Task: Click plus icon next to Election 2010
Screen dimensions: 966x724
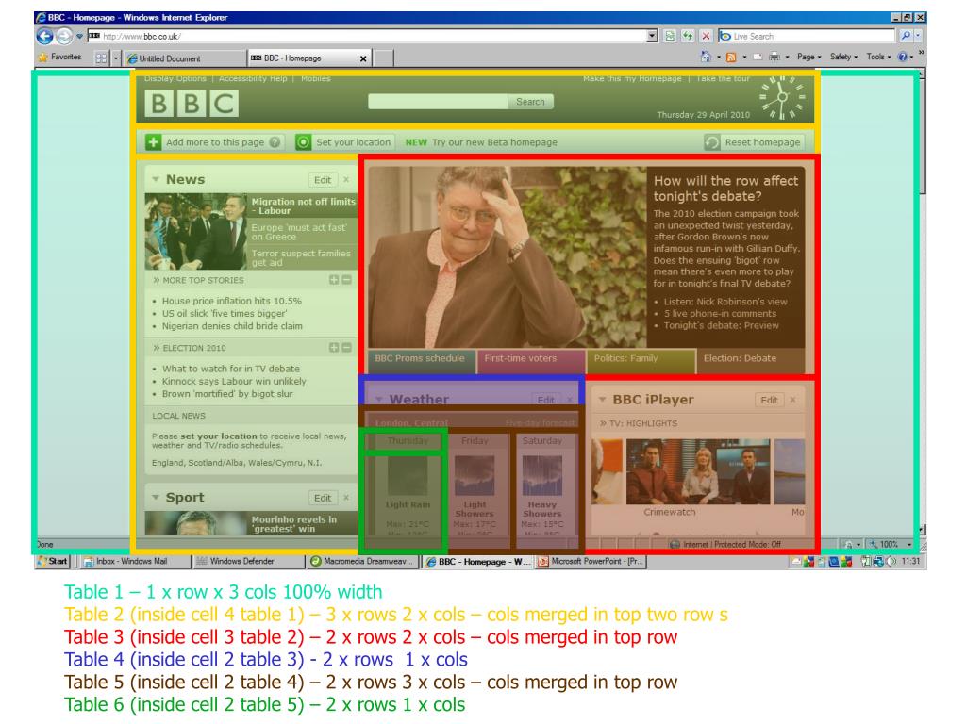Action: point(334,348)
